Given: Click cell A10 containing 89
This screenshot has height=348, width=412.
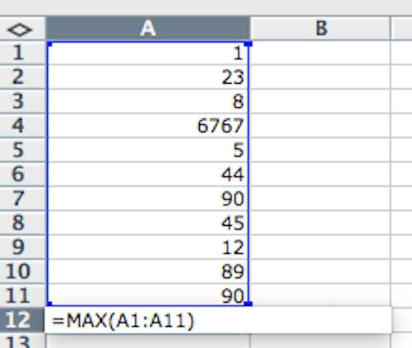Looking at the screenshot, I should coord(148,271).
